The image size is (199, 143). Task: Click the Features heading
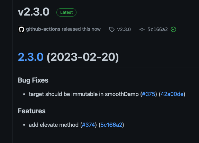click(32, 111)
